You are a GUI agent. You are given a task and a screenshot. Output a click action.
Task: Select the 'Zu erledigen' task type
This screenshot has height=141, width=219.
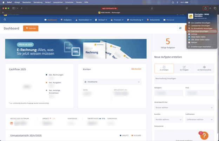coord(164,68)
